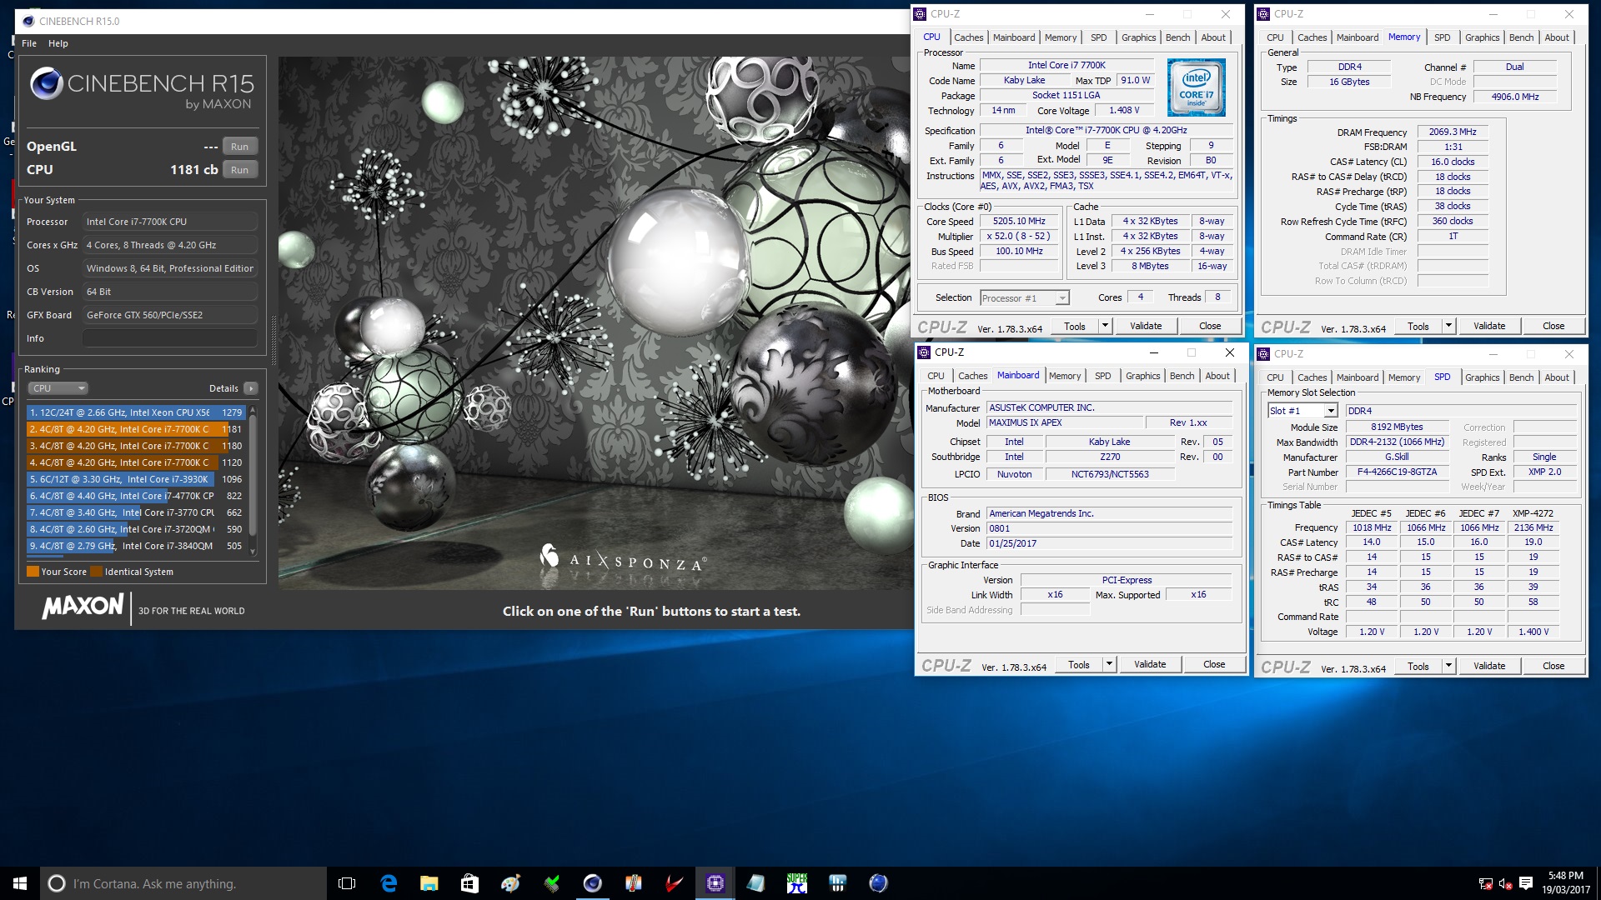Select ranking row i7-7700K score 1181

point(136,429)
